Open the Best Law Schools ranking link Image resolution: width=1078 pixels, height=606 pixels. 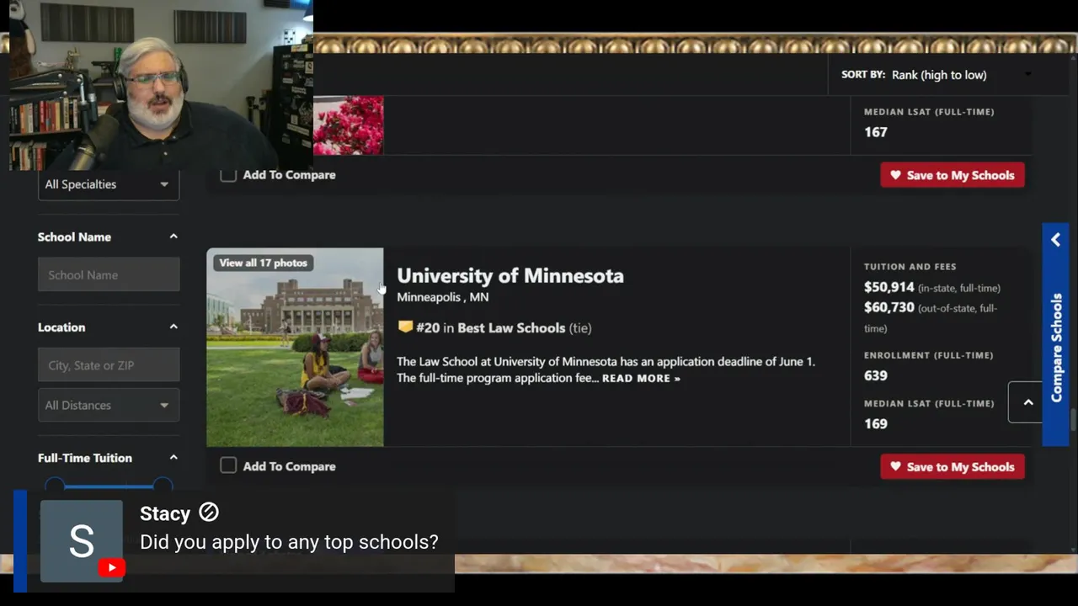click(x=511, y=327)
